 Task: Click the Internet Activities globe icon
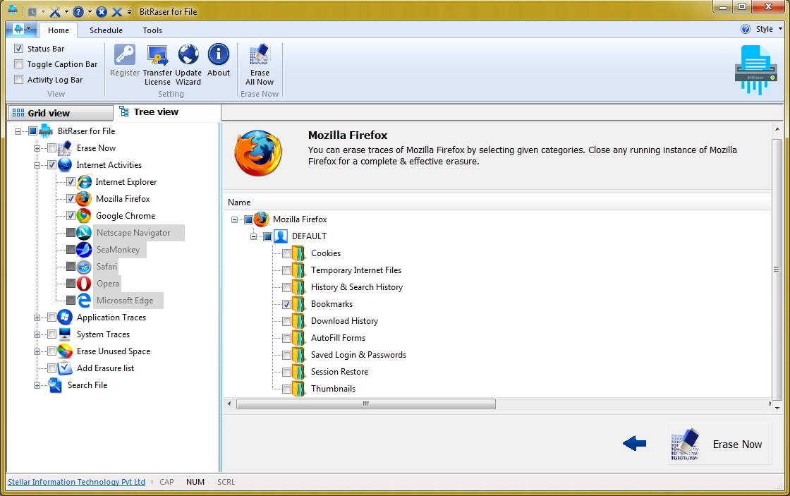pyautogui.click(x=64, y=165)
